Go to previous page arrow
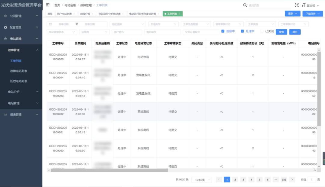This screenshot has height=187, width=325. (x=219, y=179)
